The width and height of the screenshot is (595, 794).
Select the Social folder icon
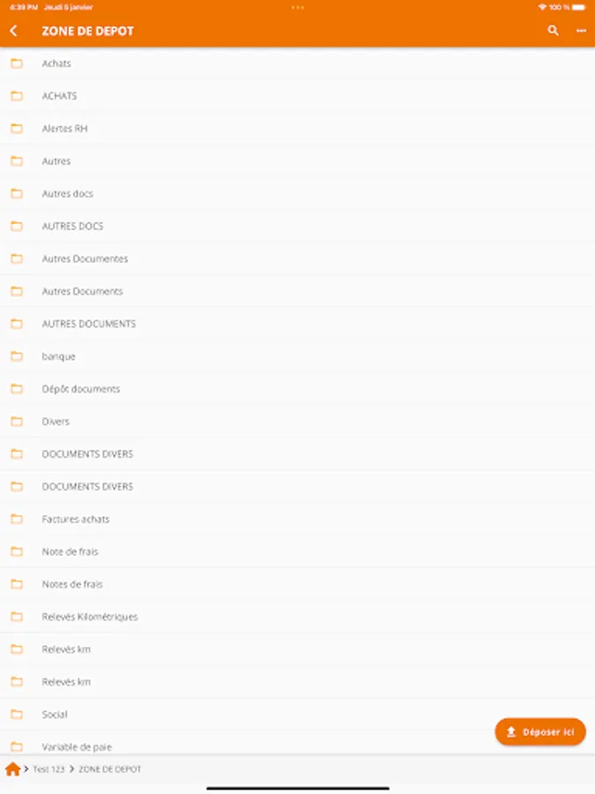17,715
